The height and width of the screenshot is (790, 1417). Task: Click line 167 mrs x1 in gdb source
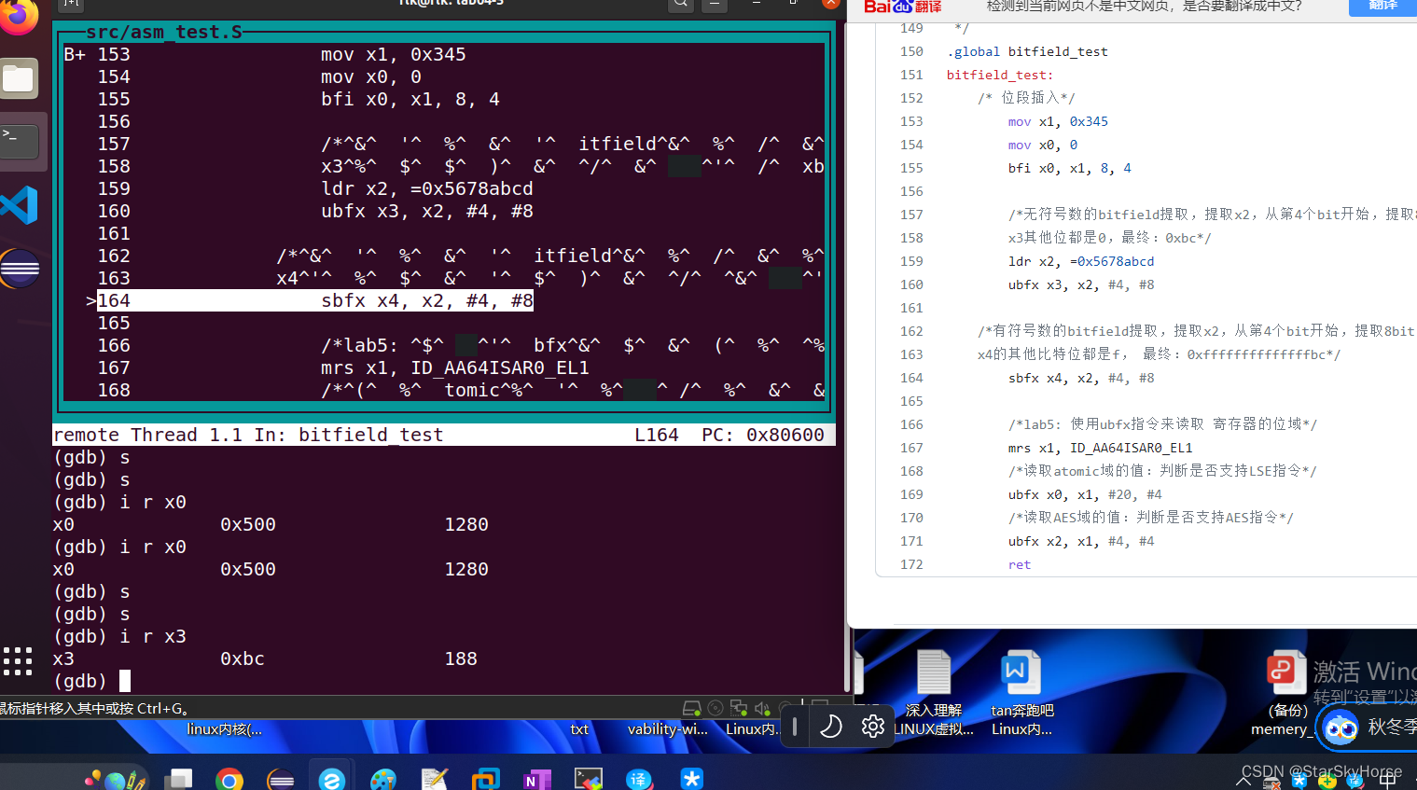click(x=455, y=367)
